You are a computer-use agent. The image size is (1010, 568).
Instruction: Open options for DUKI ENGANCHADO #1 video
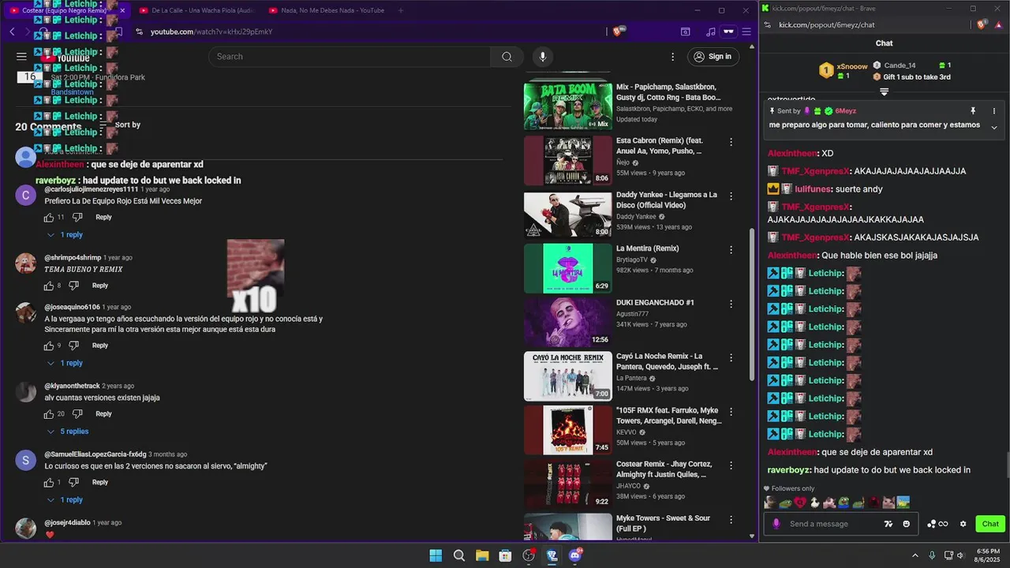731,304
